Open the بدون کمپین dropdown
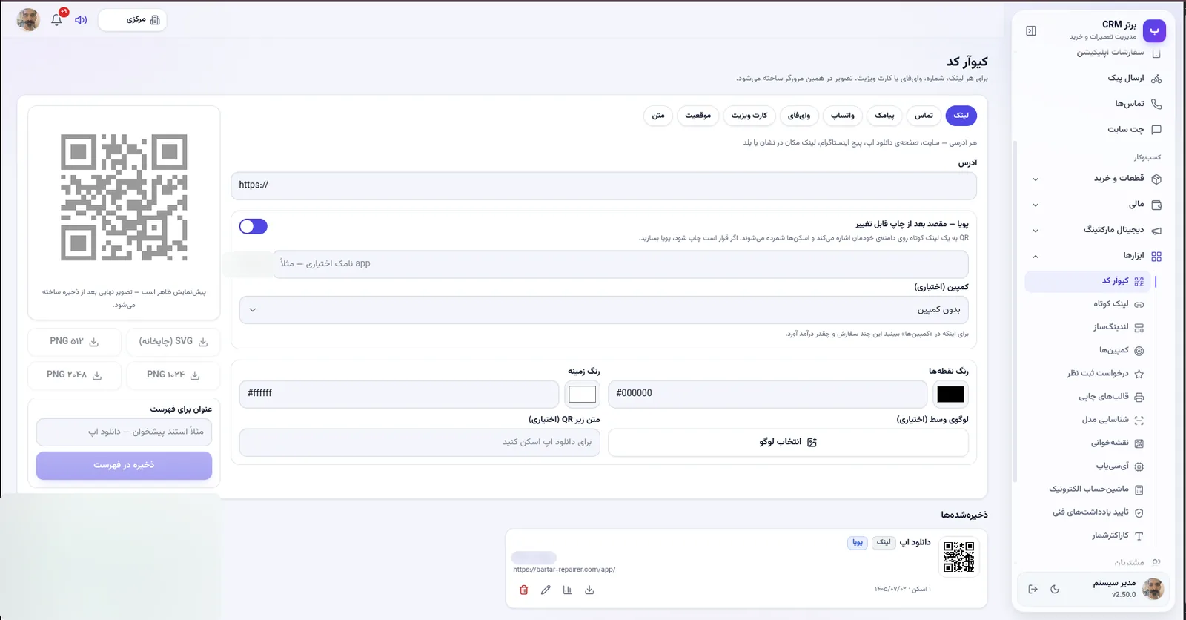The image size is (1186, 620). click(603, 310)
